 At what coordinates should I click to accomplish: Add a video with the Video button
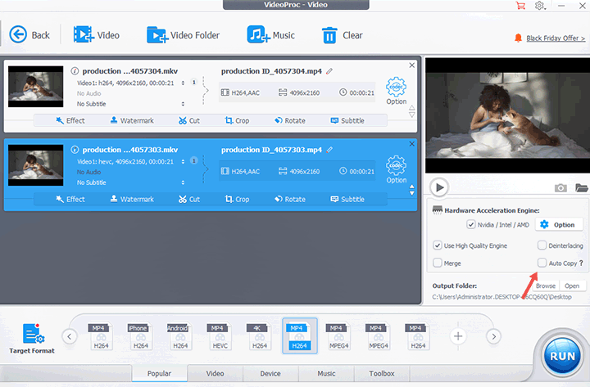97,35
